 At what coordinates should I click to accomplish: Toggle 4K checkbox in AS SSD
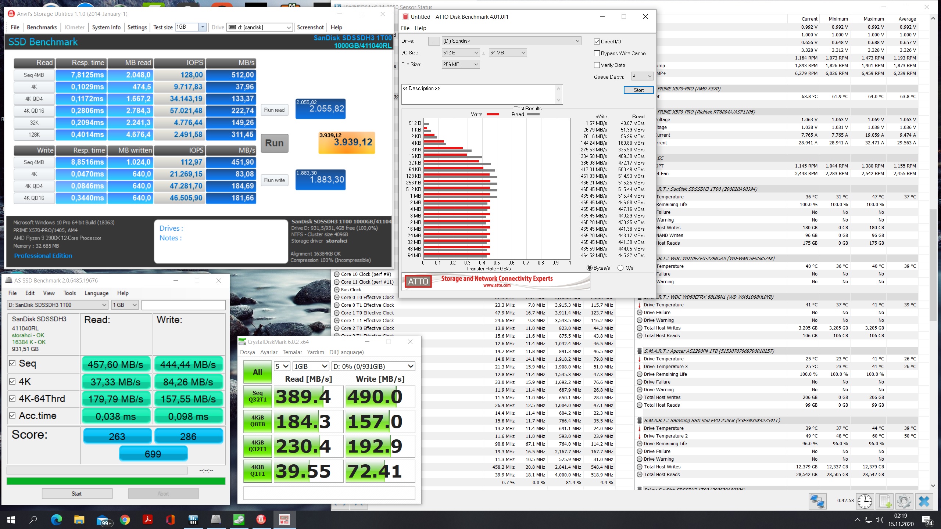[x=12, y=381]
